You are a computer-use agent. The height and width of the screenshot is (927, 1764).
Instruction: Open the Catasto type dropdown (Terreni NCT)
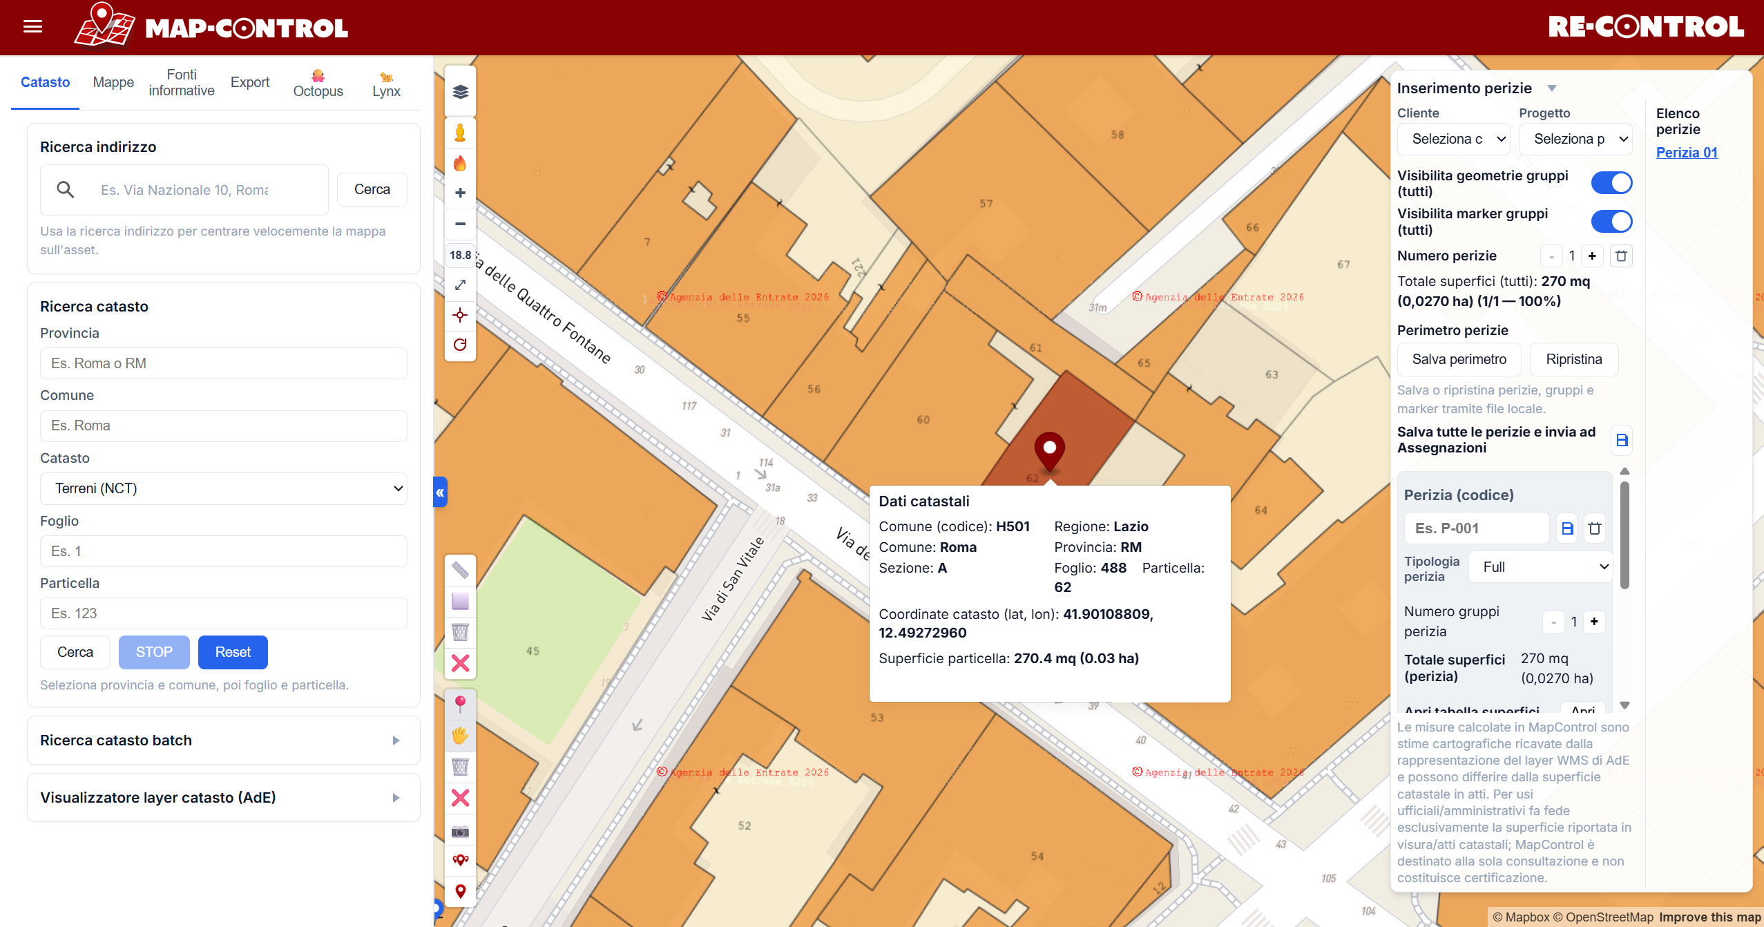coord(223,488)
